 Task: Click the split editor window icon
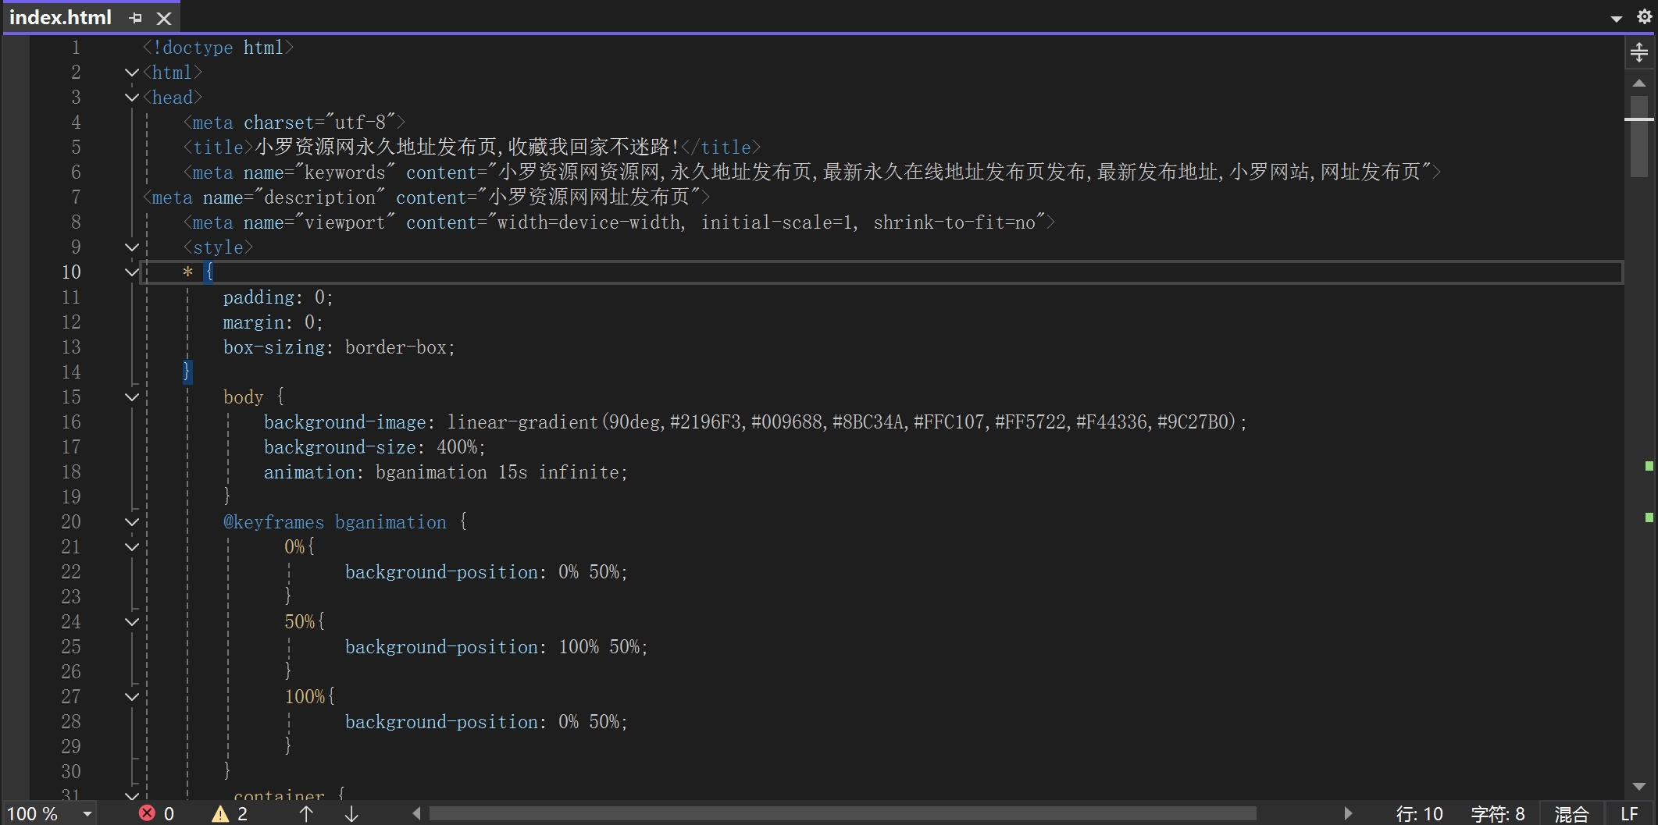(x=1639, y=52)
